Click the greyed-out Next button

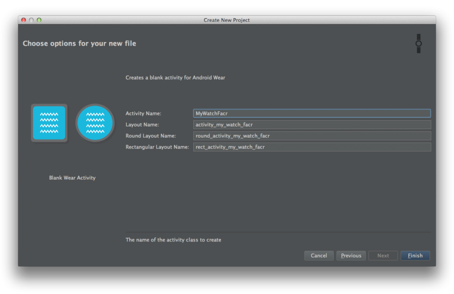[x=383, y=256]
